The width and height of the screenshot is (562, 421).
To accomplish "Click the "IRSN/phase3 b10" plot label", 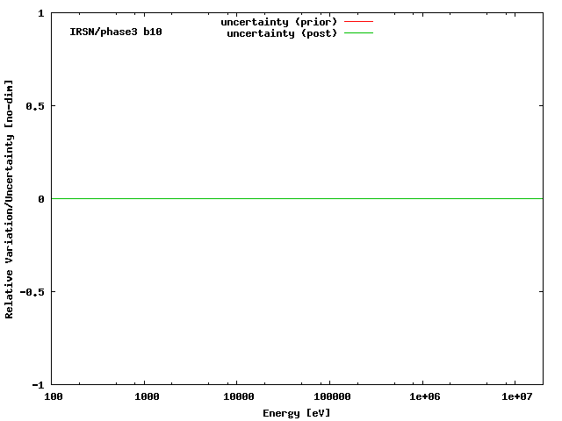I will click(116, 32).
